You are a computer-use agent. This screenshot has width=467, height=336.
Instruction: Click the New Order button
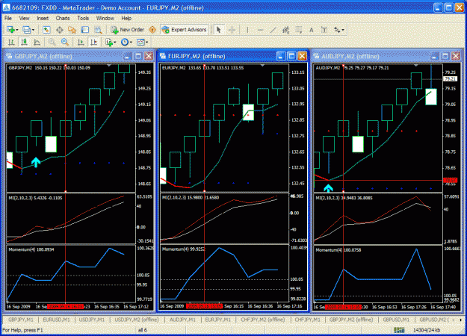coord(128,30)
